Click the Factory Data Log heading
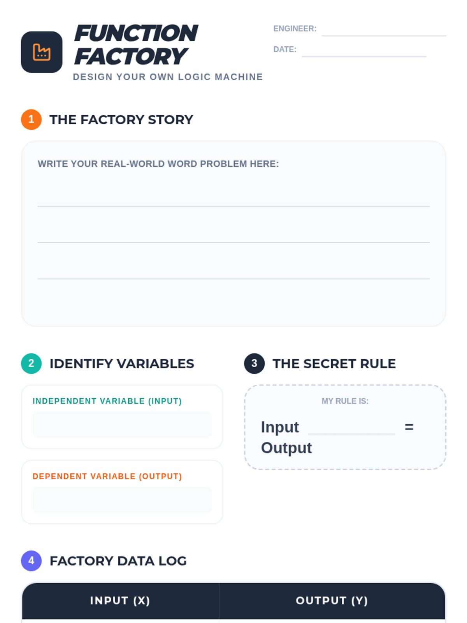This screenshot has width=467, height=623. tap(118, 561)
